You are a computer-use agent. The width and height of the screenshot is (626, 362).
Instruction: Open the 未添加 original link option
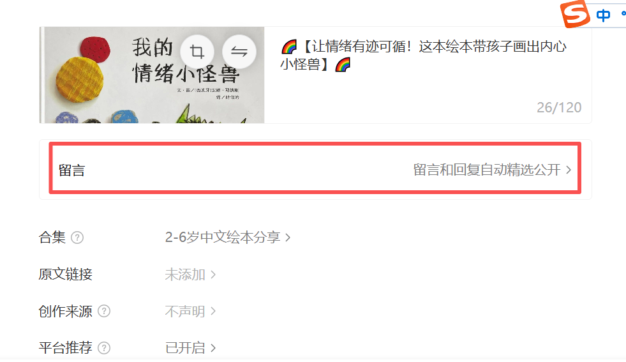pos(190,275)
